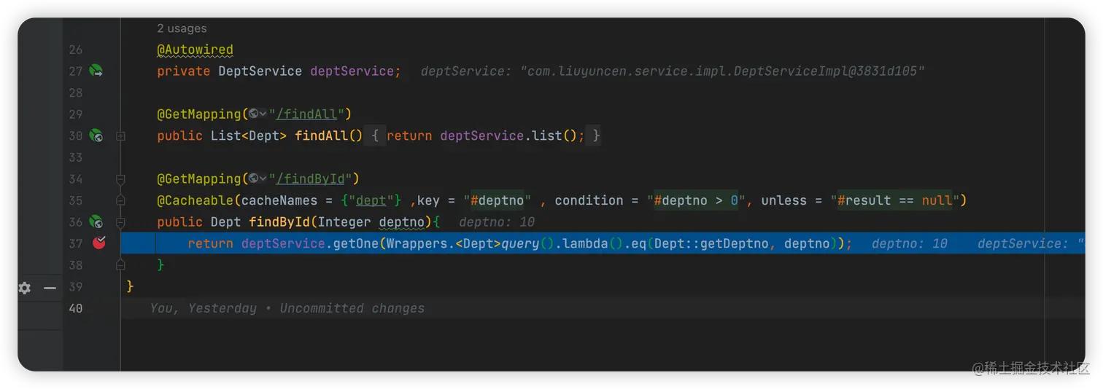Click the getOne method call on line 37

coord(355,243)
